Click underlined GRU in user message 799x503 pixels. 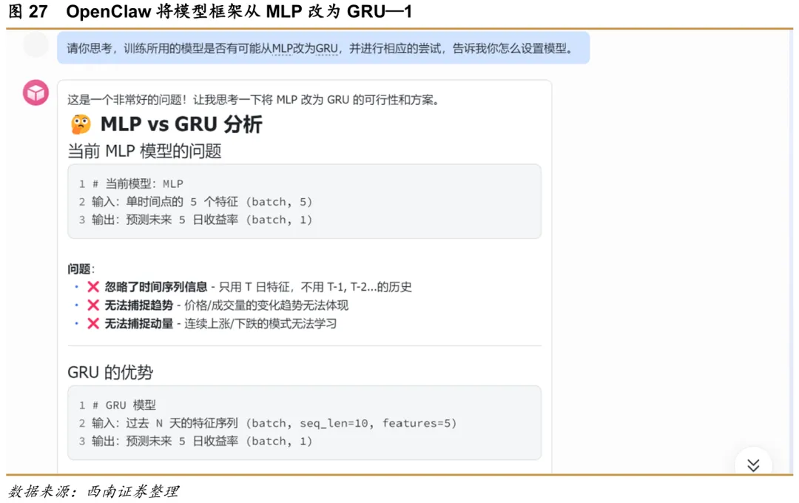pos(327,48)
